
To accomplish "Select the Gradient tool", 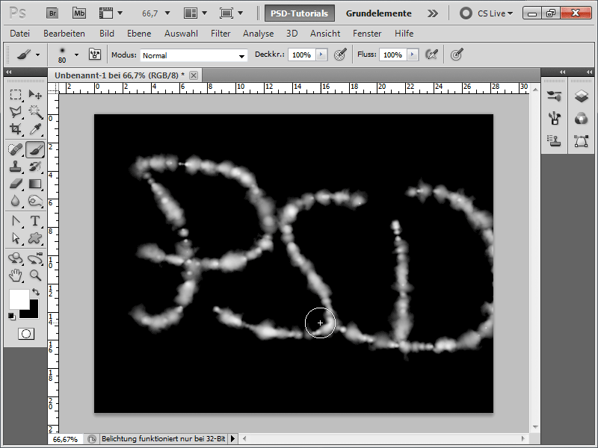I will (35, 184).
